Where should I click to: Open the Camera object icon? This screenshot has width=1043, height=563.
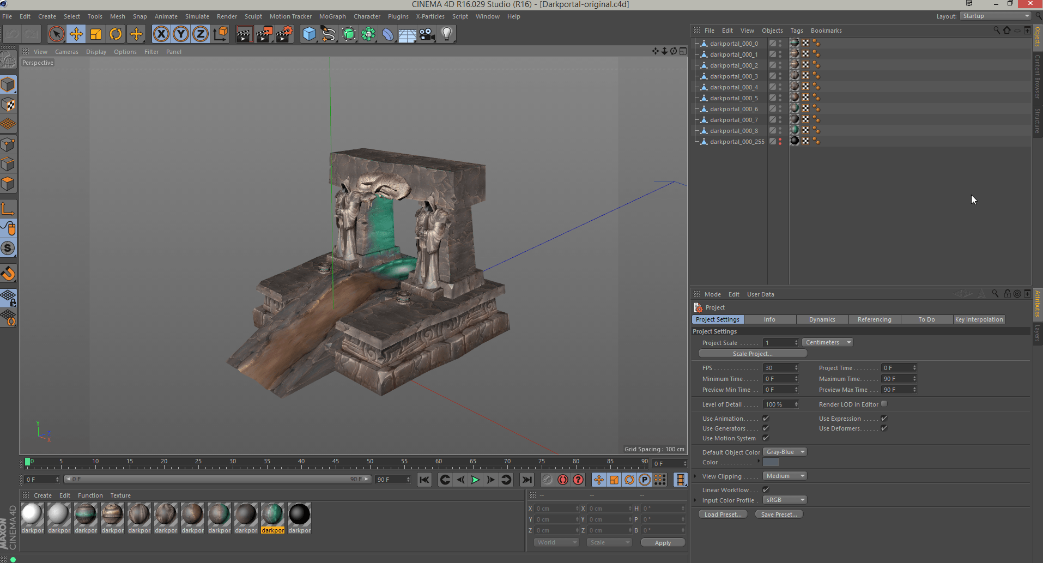427,34
